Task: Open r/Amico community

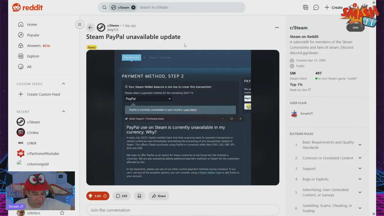Action: 34,213
